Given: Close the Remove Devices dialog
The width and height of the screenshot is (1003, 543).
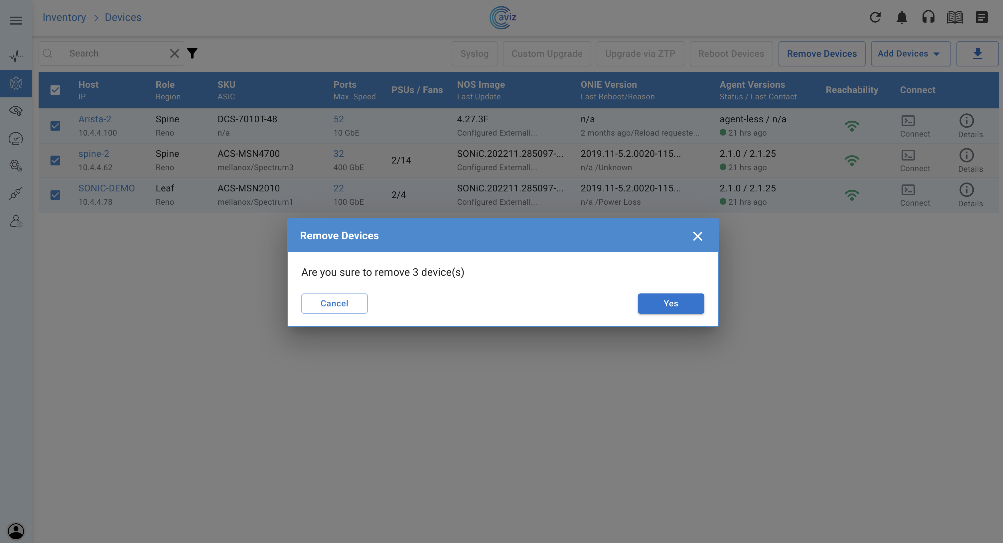Looking at the screenshot, I should tap(697, 236).
